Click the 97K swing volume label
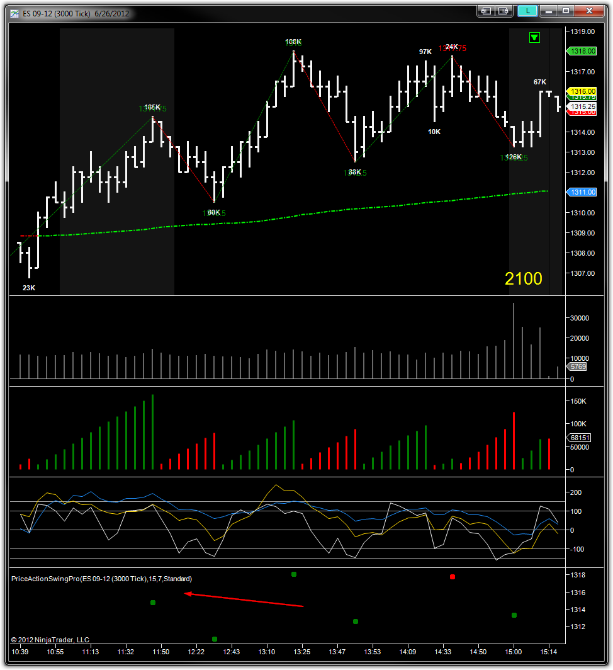Image resolution: width=613 pixels, height=670 pixels. pyautogui.click(x=425, y=52)
